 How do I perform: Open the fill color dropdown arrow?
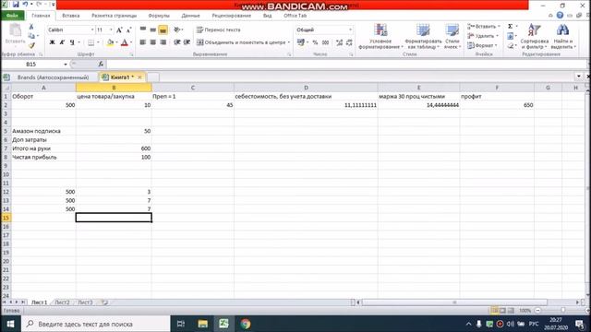(x=116, y=42)
